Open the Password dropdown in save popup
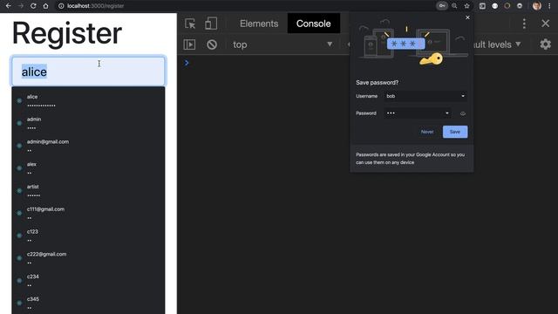Viewport: 558px width, 314px height. [x=418, y=113]
